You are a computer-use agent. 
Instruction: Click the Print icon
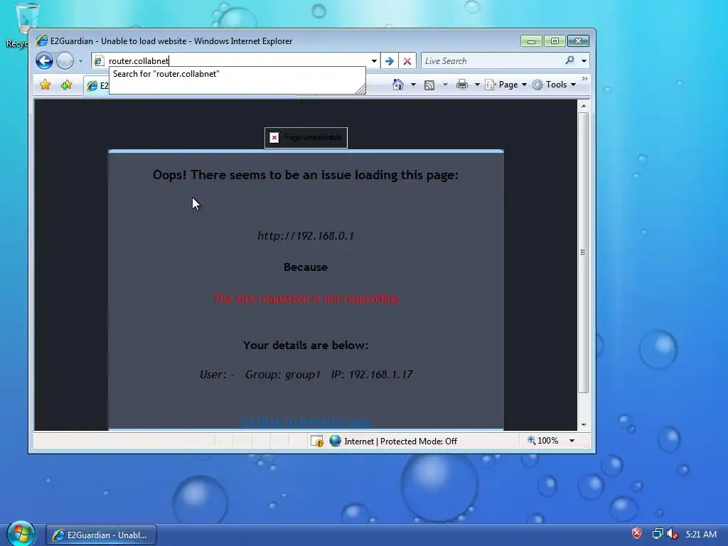click(x=461, y=85)
